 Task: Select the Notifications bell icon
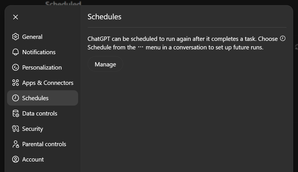[x=16, y=52]
